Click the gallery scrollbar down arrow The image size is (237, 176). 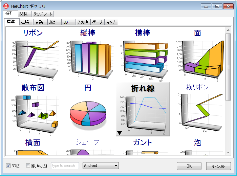[228, 152]
